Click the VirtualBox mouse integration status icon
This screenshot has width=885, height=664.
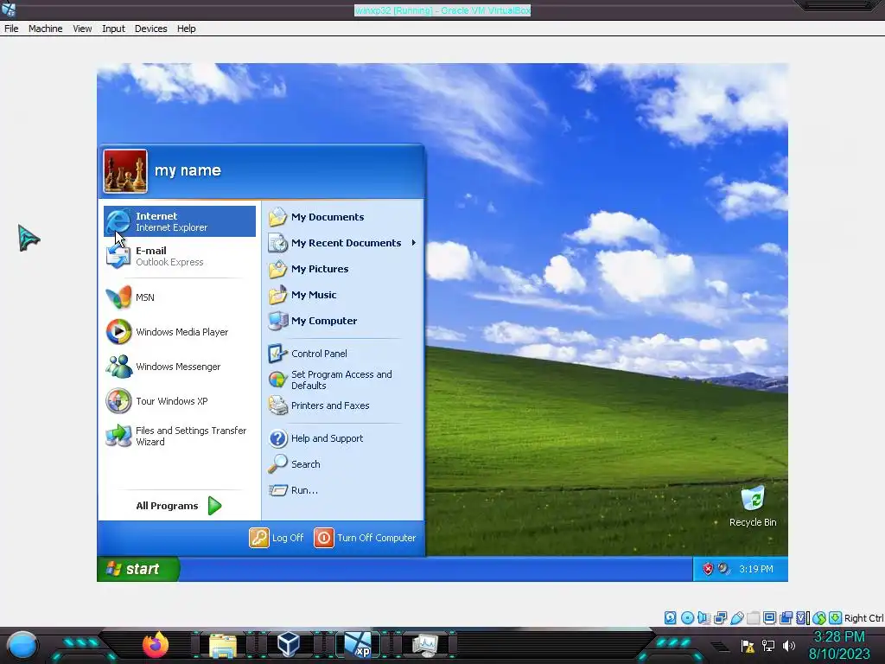819,617
